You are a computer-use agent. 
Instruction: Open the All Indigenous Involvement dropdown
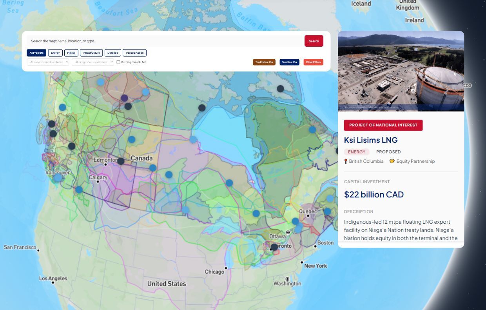pyautogui.click(x=93, y=62)
